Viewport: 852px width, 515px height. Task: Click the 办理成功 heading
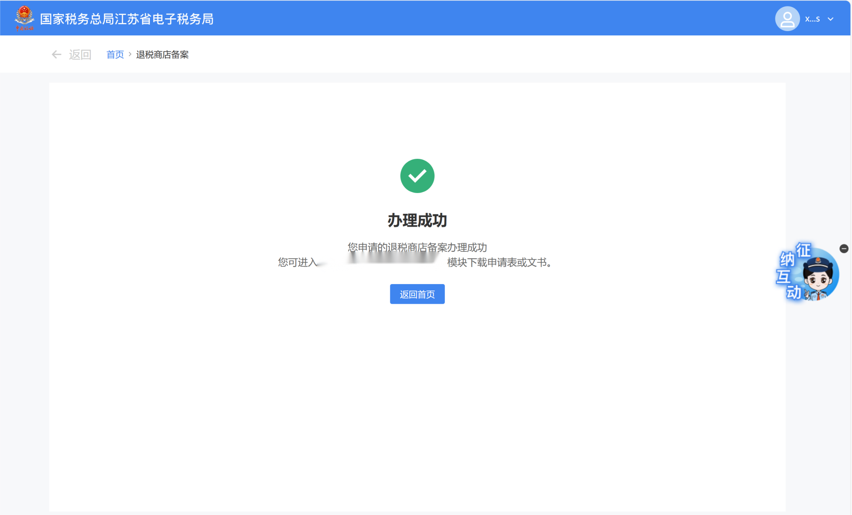point(417,220)
